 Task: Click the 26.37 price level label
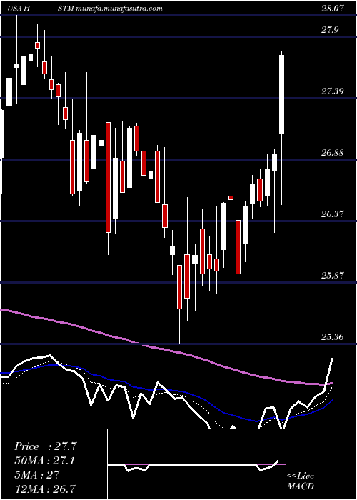coord(332,214)
